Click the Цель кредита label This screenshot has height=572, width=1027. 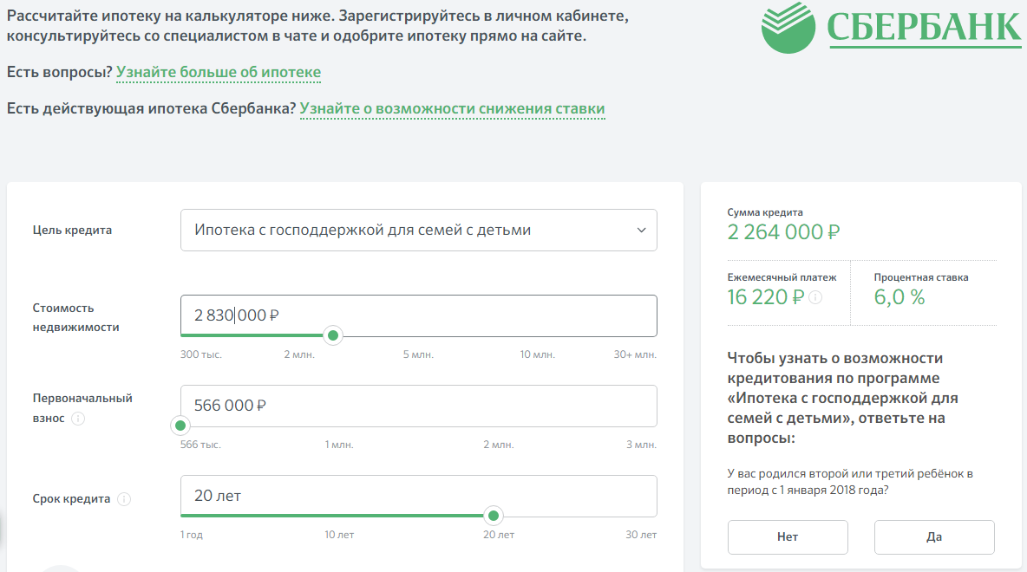click(72, 231)
